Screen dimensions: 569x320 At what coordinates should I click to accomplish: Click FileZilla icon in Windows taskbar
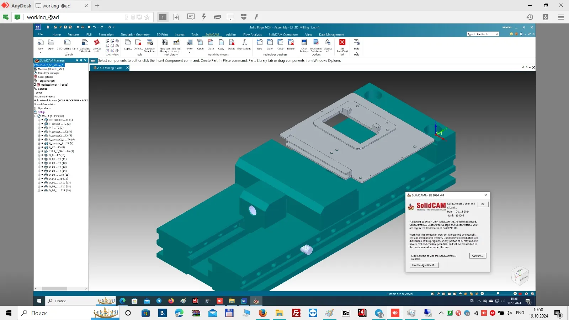[x=296, y=313]
